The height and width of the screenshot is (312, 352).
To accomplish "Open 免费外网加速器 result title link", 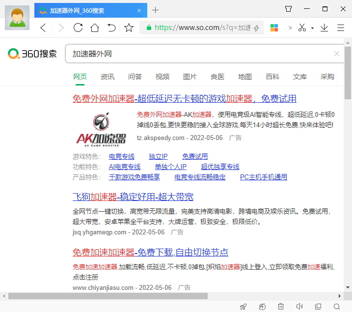I will (184, 99).
